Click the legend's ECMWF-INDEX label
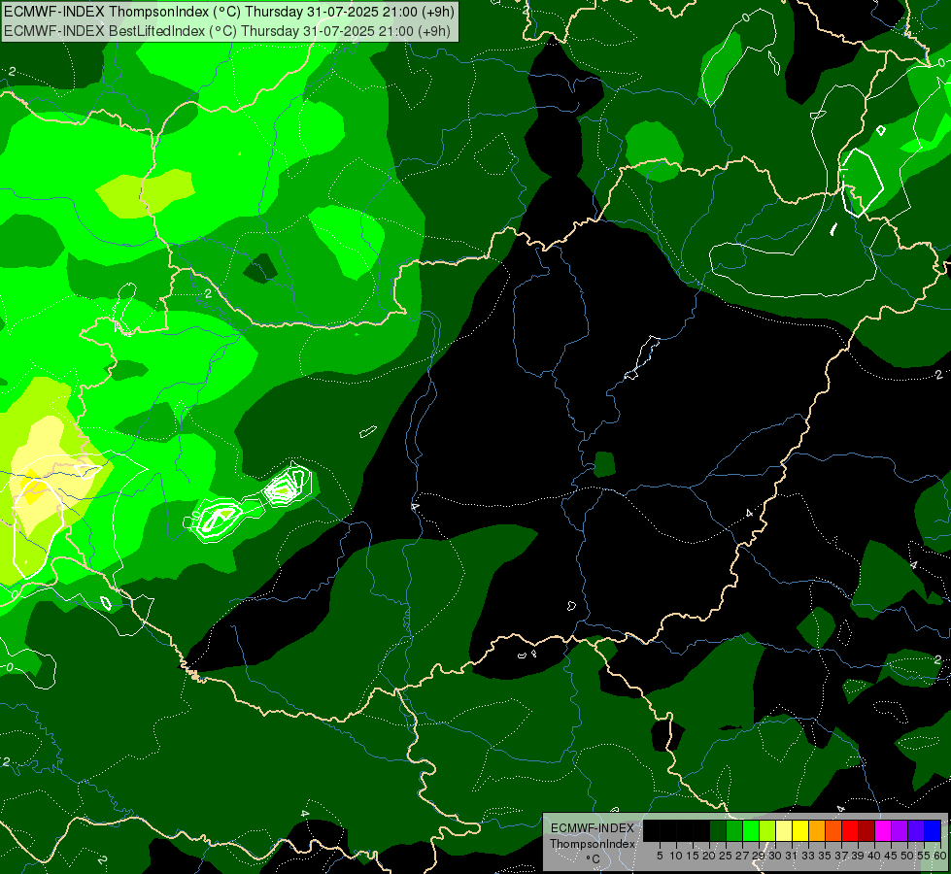This screenshot has height=874, width=951. pos(593,828)
